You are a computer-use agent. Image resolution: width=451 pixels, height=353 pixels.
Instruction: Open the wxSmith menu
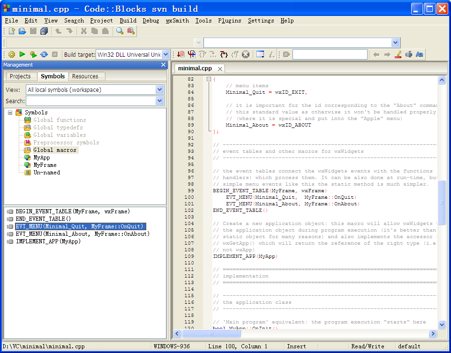tap(177, 21)
